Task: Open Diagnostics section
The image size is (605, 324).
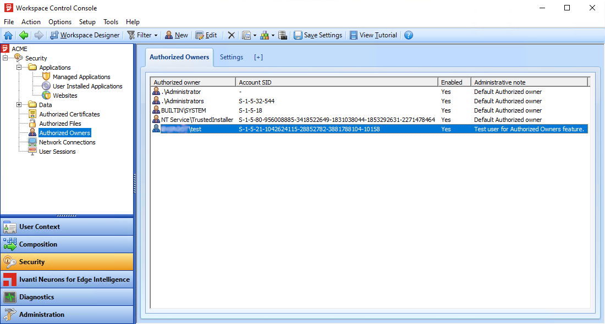Action: [x=67, y=297]
